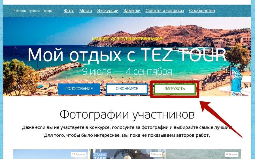Image resolution: width=255 pixels, height=159 pixels.
Task: Click the '3 балла' score badge
Action: 156,154
